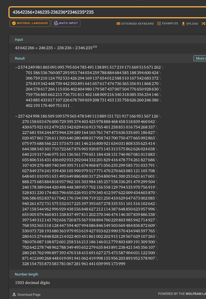Click the Number length pod header

tap(26, 274)
